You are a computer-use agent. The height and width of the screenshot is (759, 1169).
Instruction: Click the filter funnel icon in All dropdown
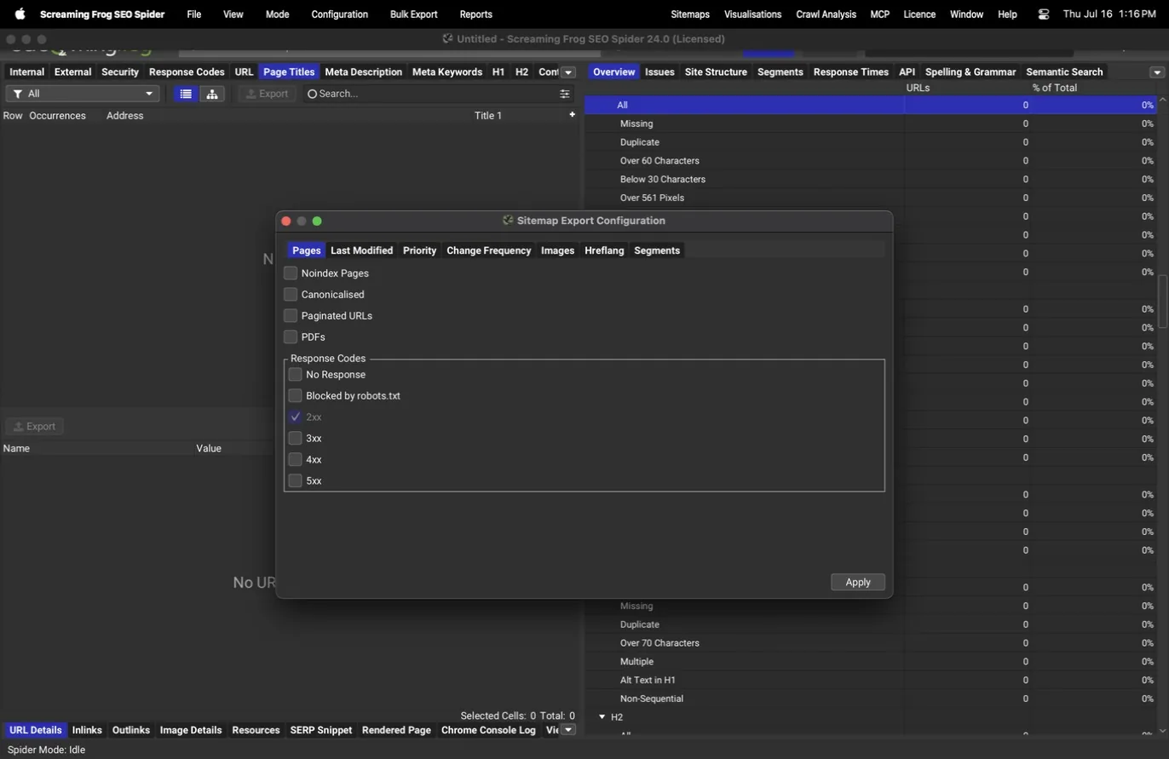click(x=17, y=94)
